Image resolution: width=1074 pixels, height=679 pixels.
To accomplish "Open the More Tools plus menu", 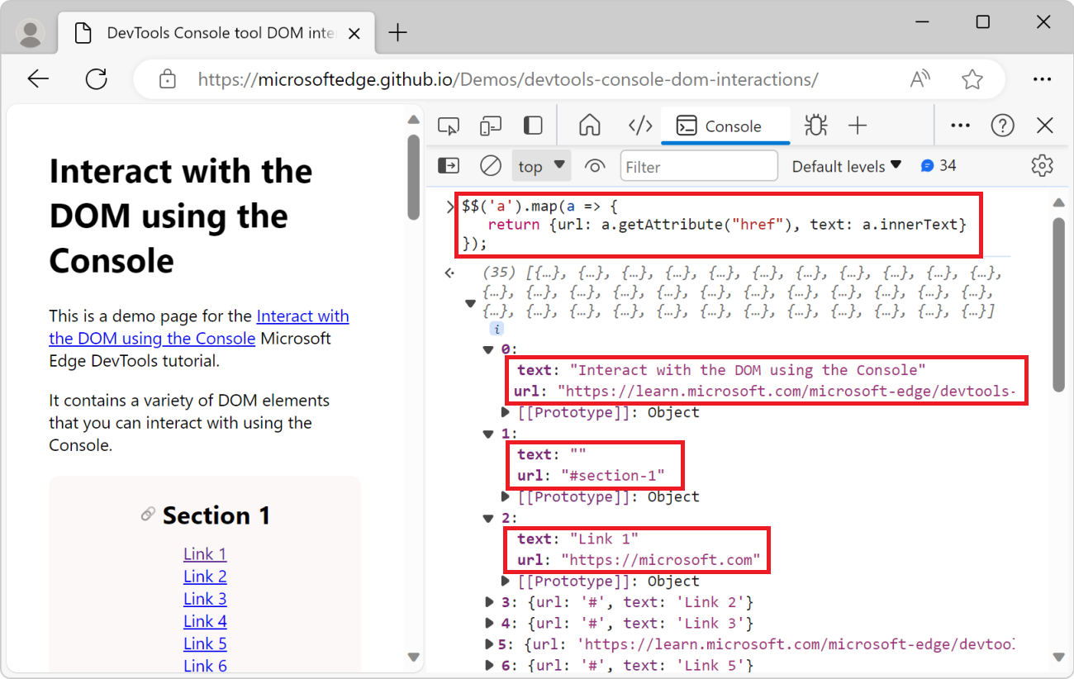I will [858, 125].
